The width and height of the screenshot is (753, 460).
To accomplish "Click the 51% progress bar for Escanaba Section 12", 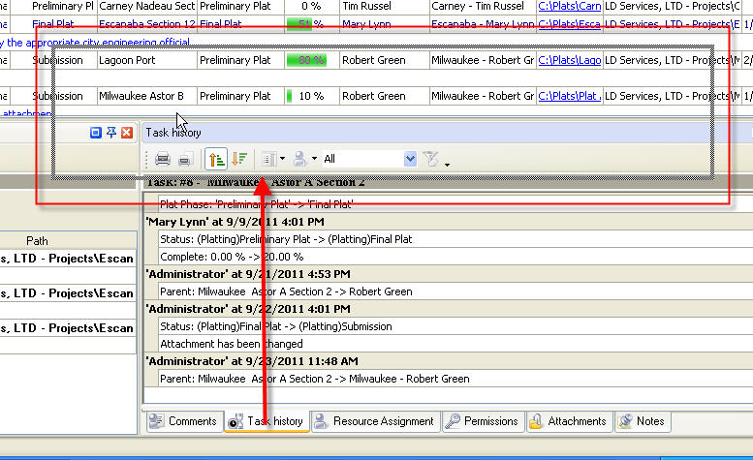I will tap(305, 23).
